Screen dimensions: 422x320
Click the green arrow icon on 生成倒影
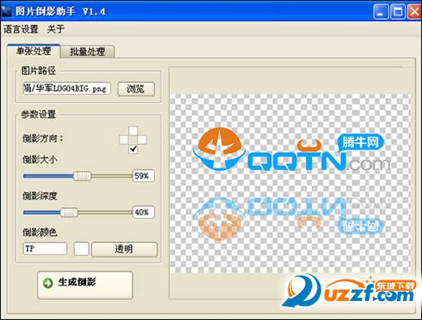click(48, 283)
